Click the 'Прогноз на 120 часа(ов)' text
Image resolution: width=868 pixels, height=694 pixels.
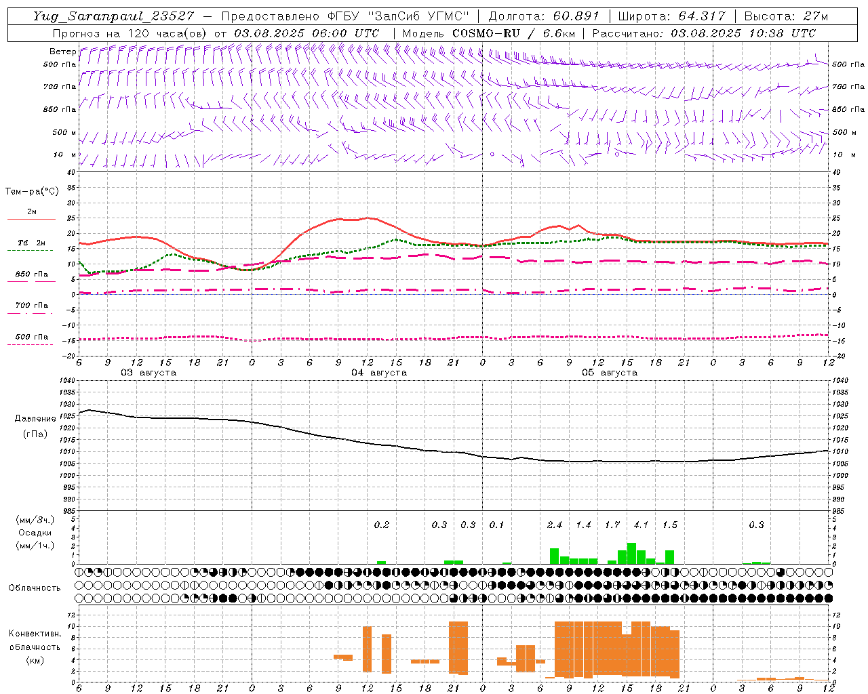click(130, 33)
